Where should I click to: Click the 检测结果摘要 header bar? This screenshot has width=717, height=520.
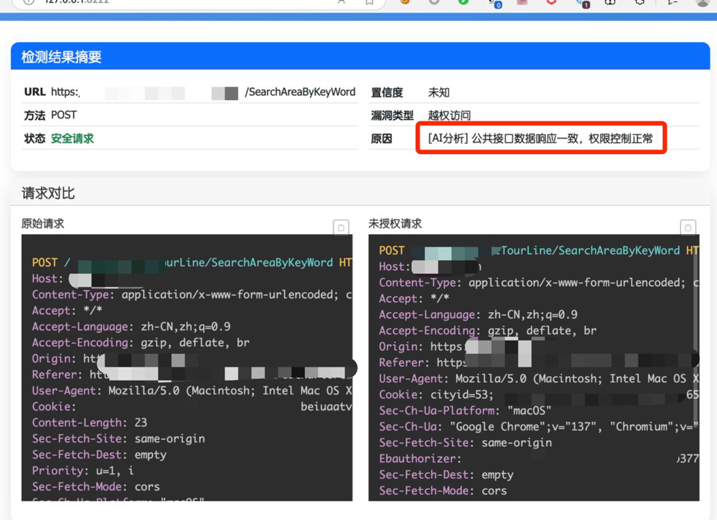tap(360, 57)
